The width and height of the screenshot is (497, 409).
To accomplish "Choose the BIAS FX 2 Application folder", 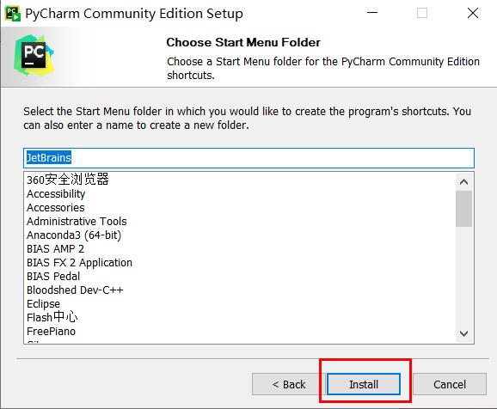I will [x=79, y=263].
